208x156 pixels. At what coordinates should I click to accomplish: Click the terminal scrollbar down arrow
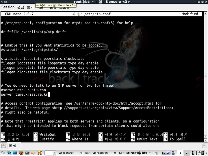pyautogui.click(x=205, y=140)
